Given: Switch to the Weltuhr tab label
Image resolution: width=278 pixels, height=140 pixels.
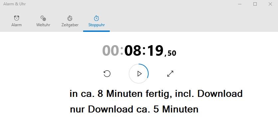Looking at the screenshot, I should click(x=43, y=25).
